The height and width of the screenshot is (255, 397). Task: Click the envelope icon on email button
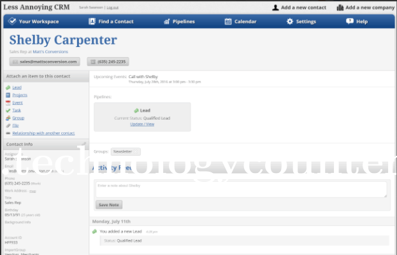click(x=15, y=62)
